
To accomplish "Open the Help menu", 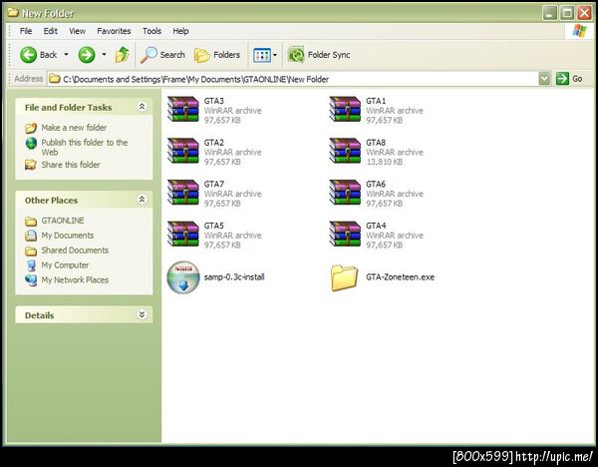I will [180, 31].
